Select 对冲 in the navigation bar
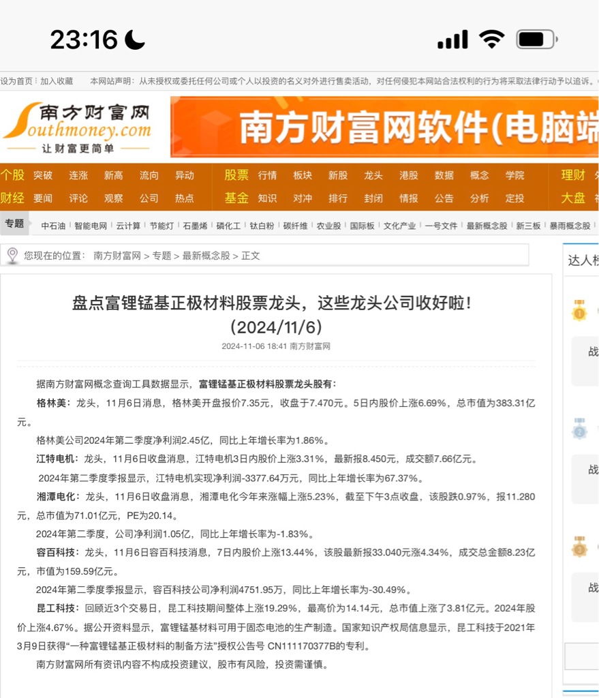 click(303, 198)
